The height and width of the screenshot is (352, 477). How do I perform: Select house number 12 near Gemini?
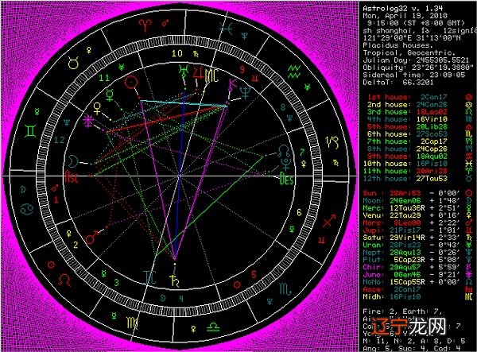pos(60,140)
